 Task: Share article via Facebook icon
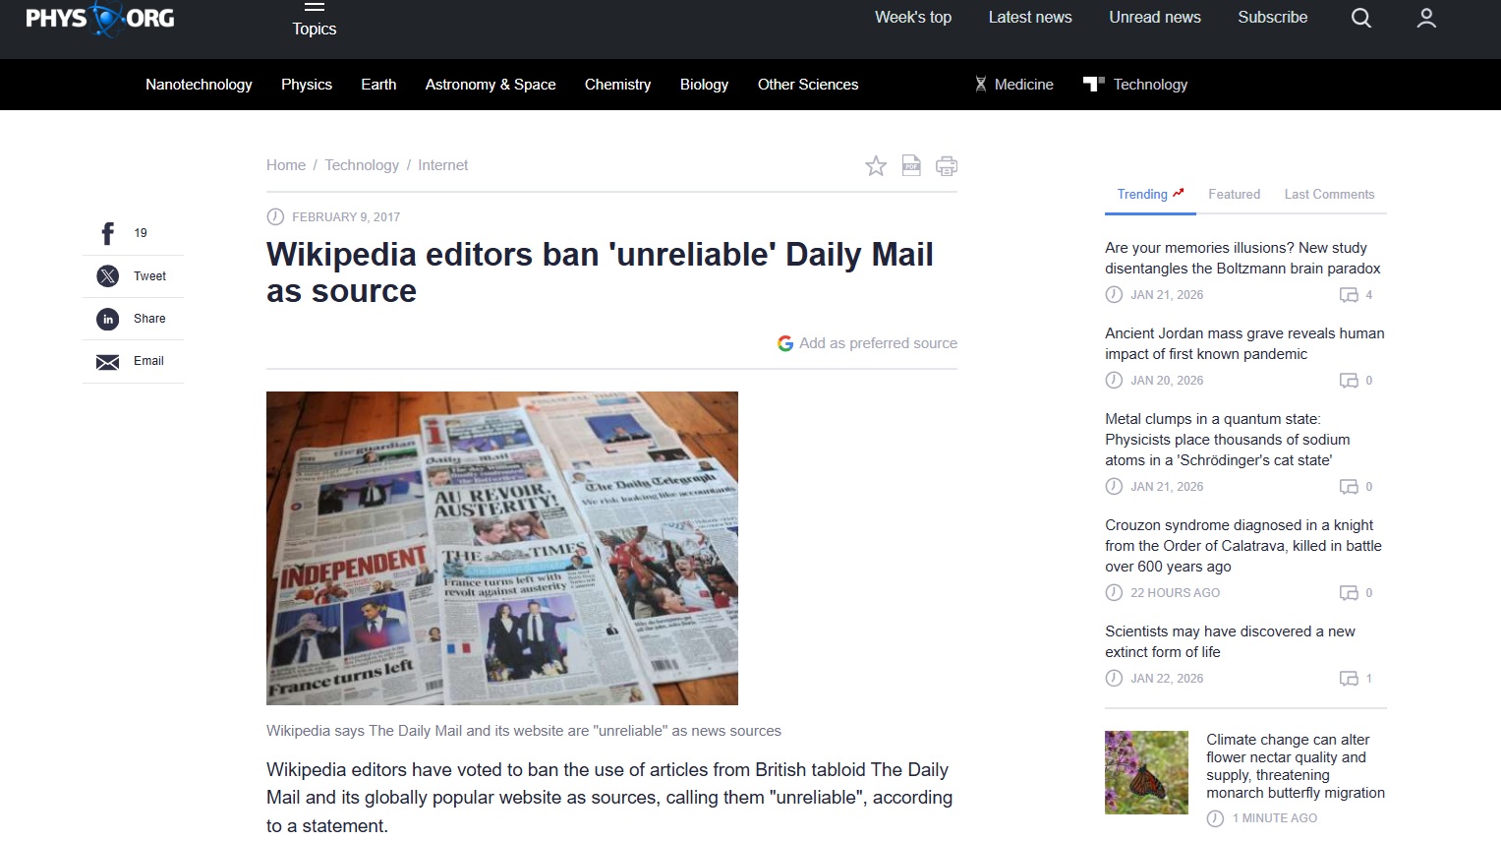tap(108, 233)
